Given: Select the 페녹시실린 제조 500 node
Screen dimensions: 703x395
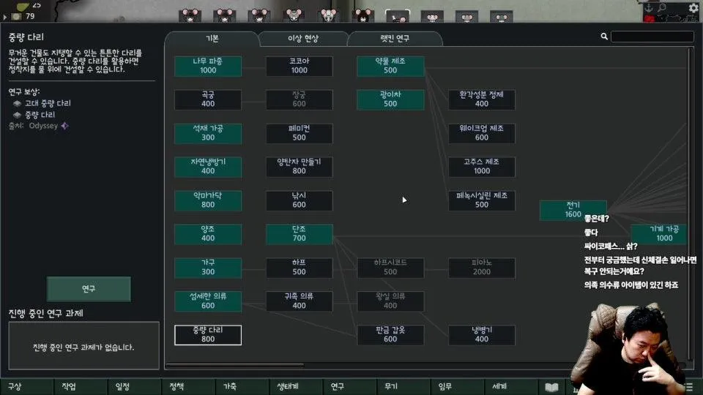Looking at the screenshot, I should 482,200.
